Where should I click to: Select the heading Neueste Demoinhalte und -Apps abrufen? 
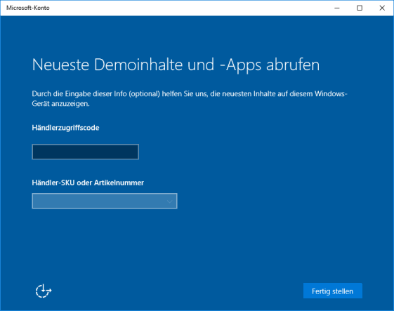[x=176, y=65]
